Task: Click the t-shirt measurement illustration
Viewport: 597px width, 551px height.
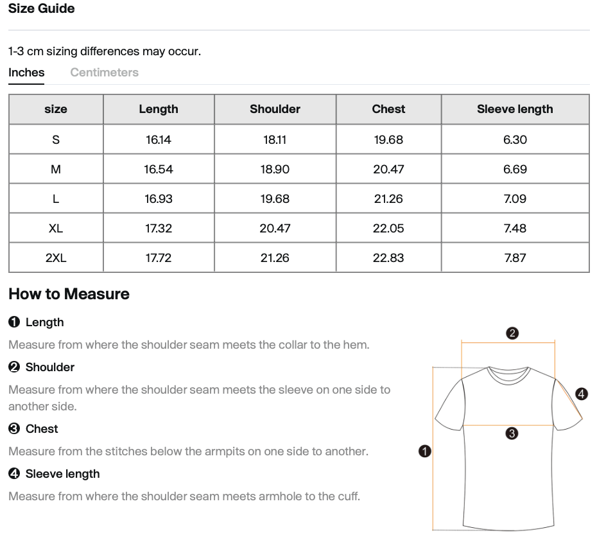Action: click(503, 429)
